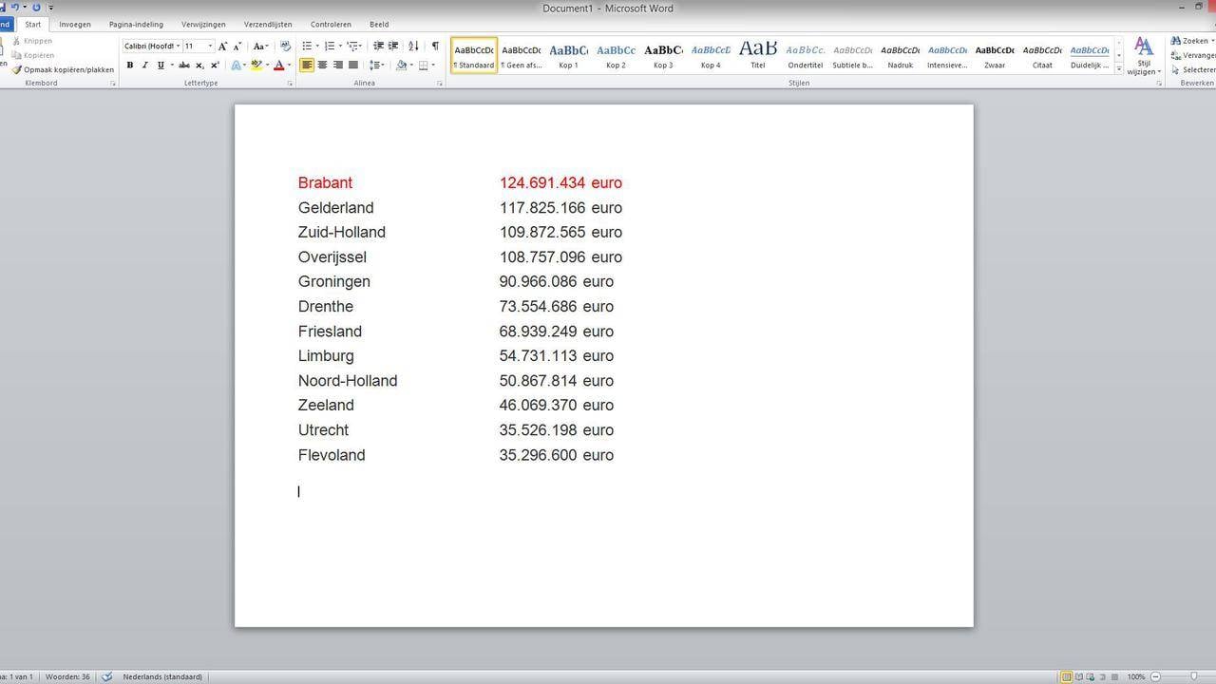The width and height of the screenshot is (1216, 684).
Task: Open the Verwijzingen tab
Action: tap(203, 24)
